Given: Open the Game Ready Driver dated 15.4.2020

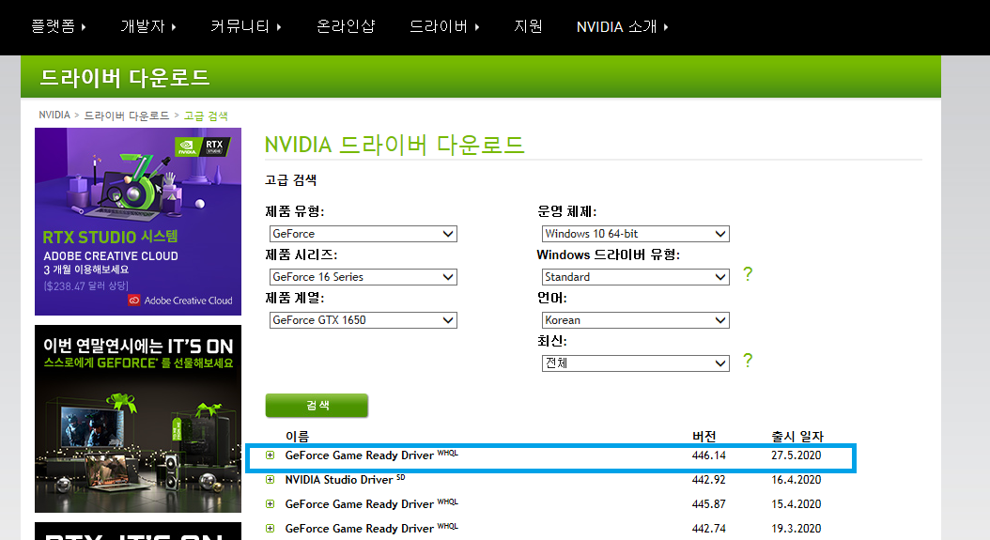Looking at the screenshot, I should pos(359,504).
